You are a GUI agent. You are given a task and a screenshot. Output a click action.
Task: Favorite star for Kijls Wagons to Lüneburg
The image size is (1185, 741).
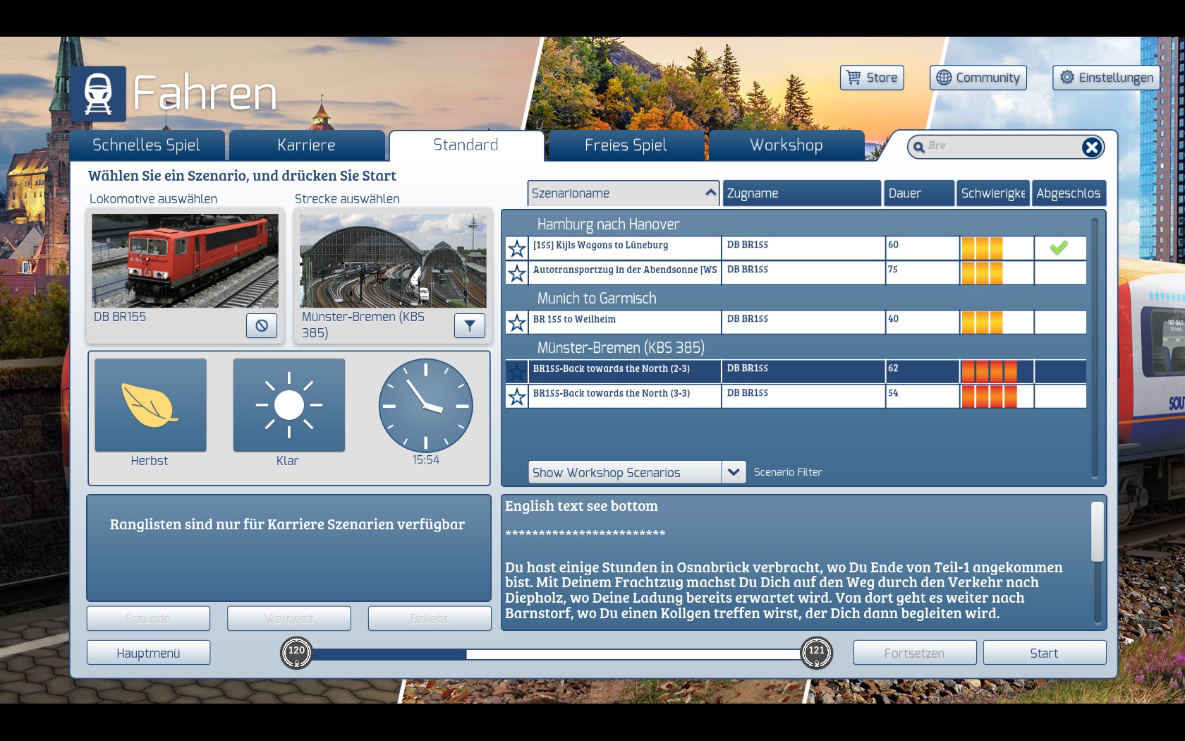[x=517, y=248]
